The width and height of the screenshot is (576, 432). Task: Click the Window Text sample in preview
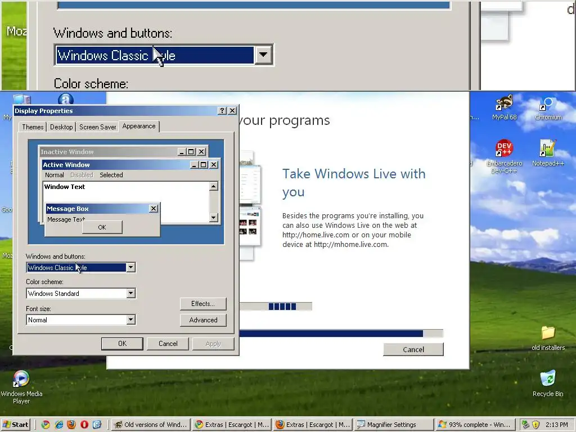[x=65, y=187]
